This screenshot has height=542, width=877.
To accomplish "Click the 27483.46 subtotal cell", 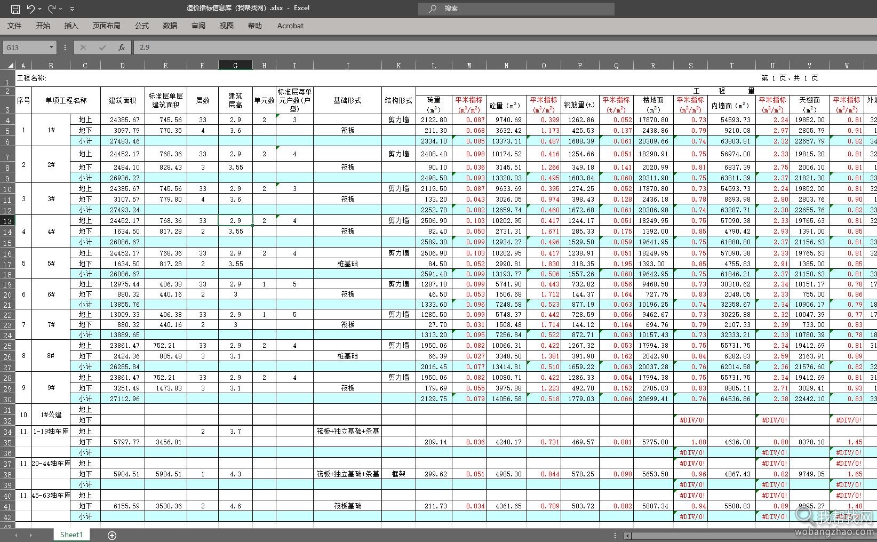I will tap(122, 141).
